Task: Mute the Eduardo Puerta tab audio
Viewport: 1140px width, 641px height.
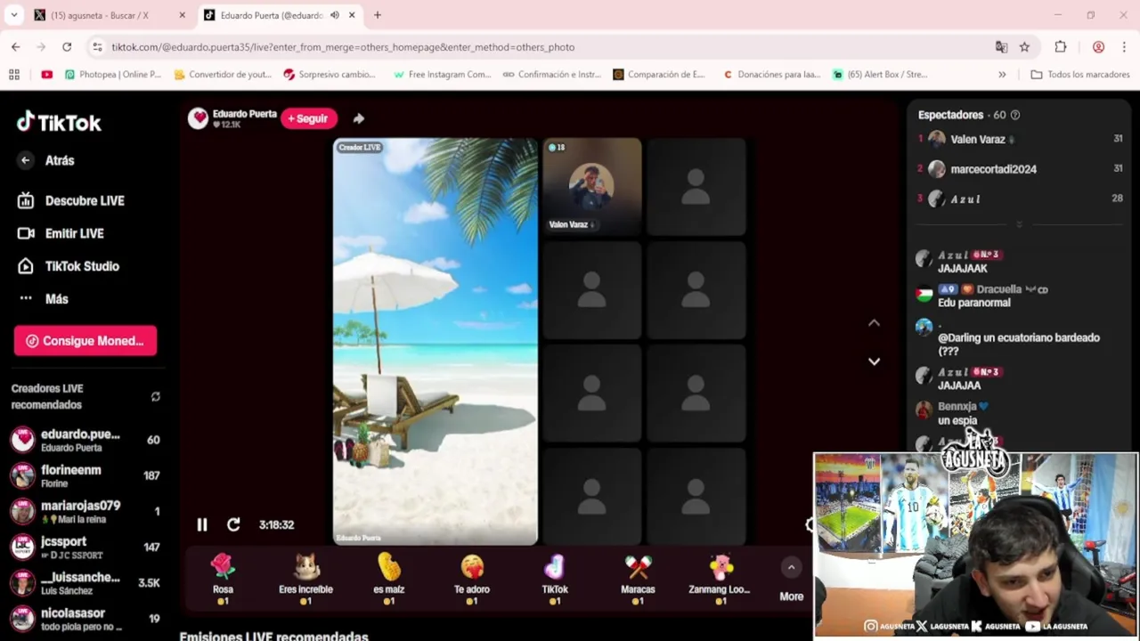Action: click(x=335, y=15)
